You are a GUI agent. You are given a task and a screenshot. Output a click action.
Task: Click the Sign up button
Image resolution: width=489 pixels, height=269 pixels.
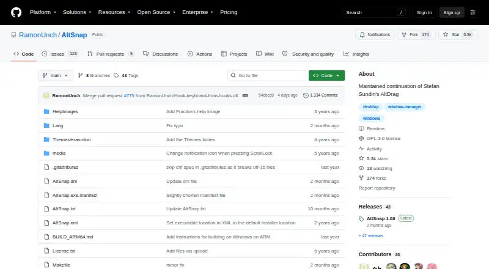click(x=452, y=12)
